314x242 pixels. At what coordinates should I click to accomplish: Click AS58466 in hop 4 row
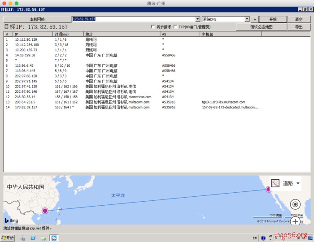(169, 55)
